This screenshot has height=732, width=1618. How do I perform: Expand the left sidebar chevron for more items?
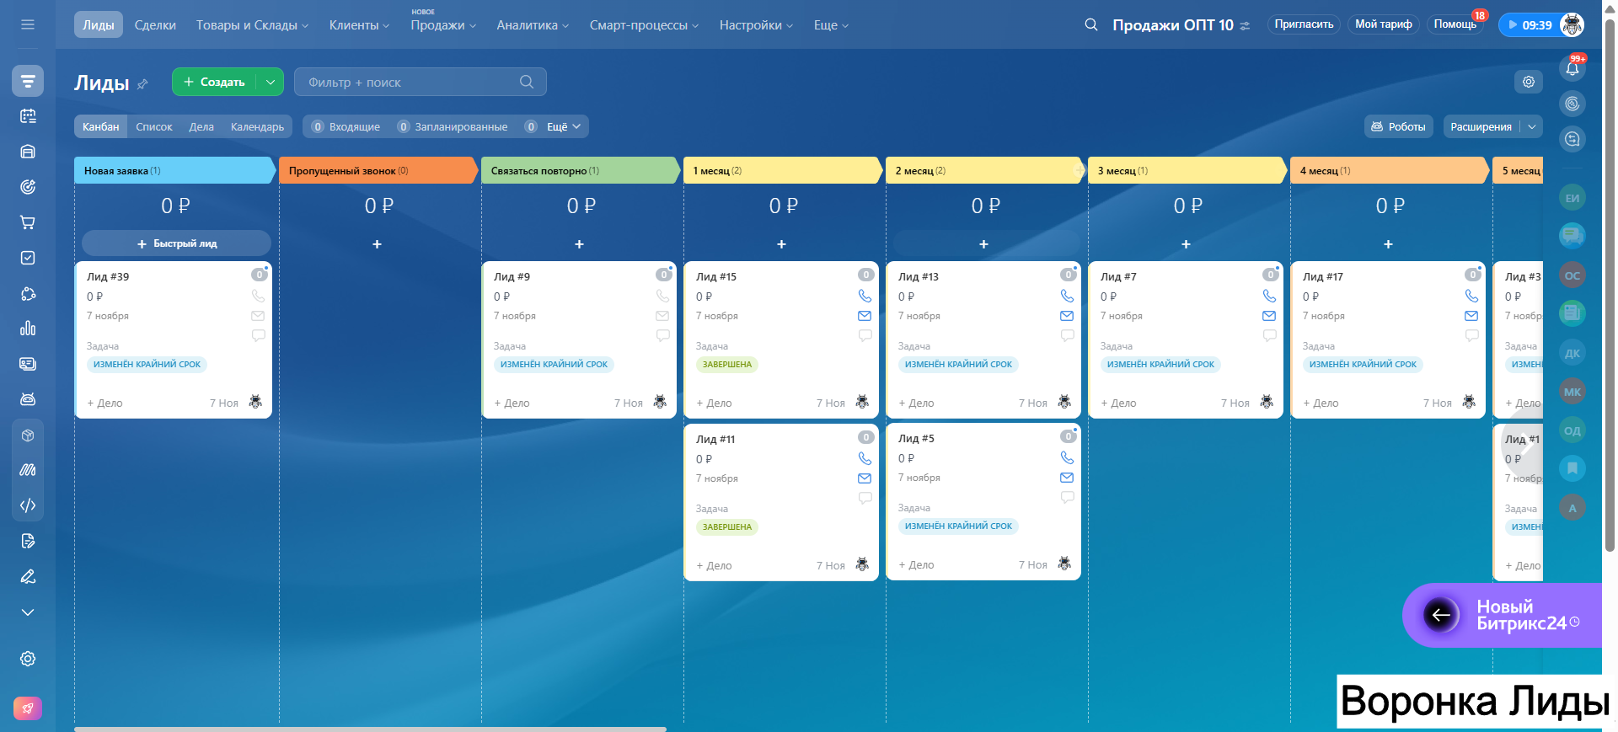tap(28, 612)
